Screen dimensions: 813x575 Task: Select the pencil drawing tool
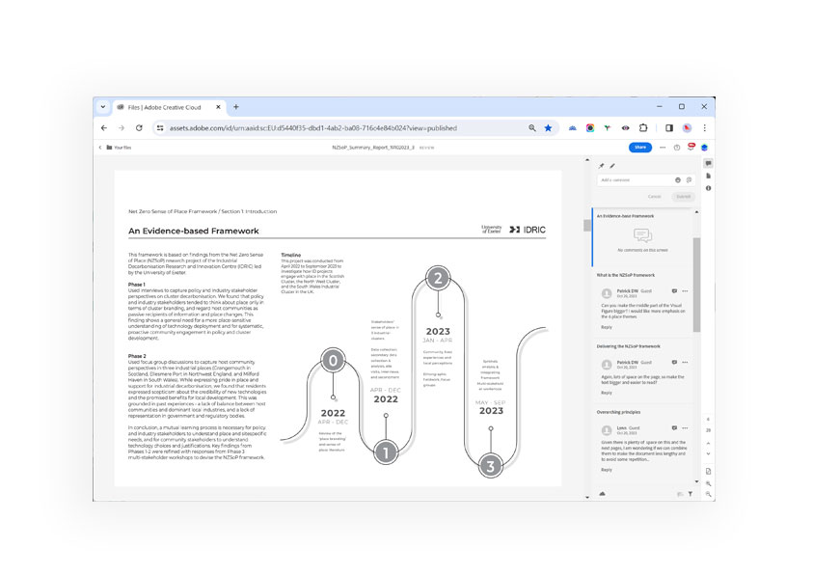point(612,166)
